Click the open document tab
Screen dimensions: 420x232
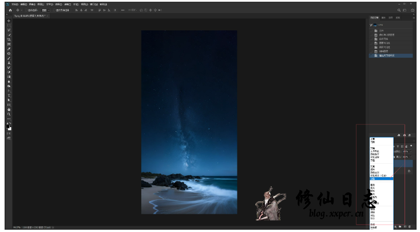29,16
